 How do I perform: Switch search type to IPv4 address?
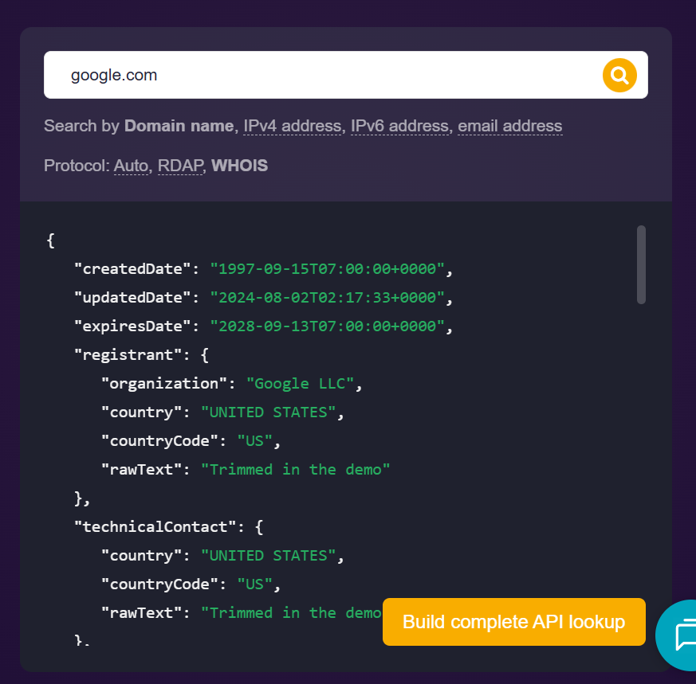click(x=293, y=126)
